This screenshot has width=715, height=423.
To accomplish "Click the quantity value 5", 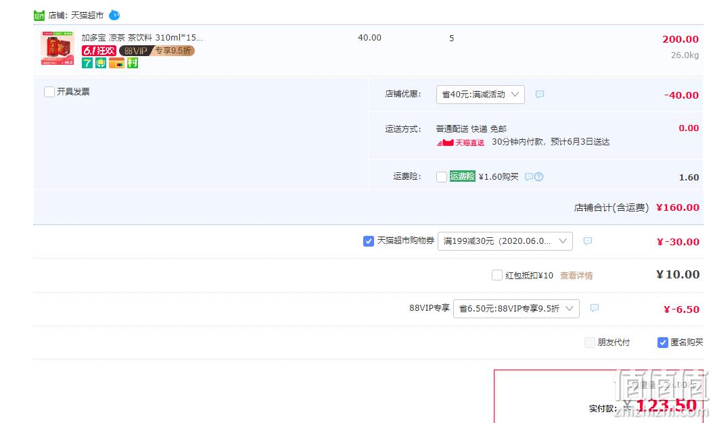I will coord(451,39).
